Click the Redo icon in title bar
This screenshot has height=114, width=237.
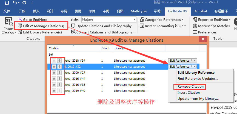tap(24, 2)
